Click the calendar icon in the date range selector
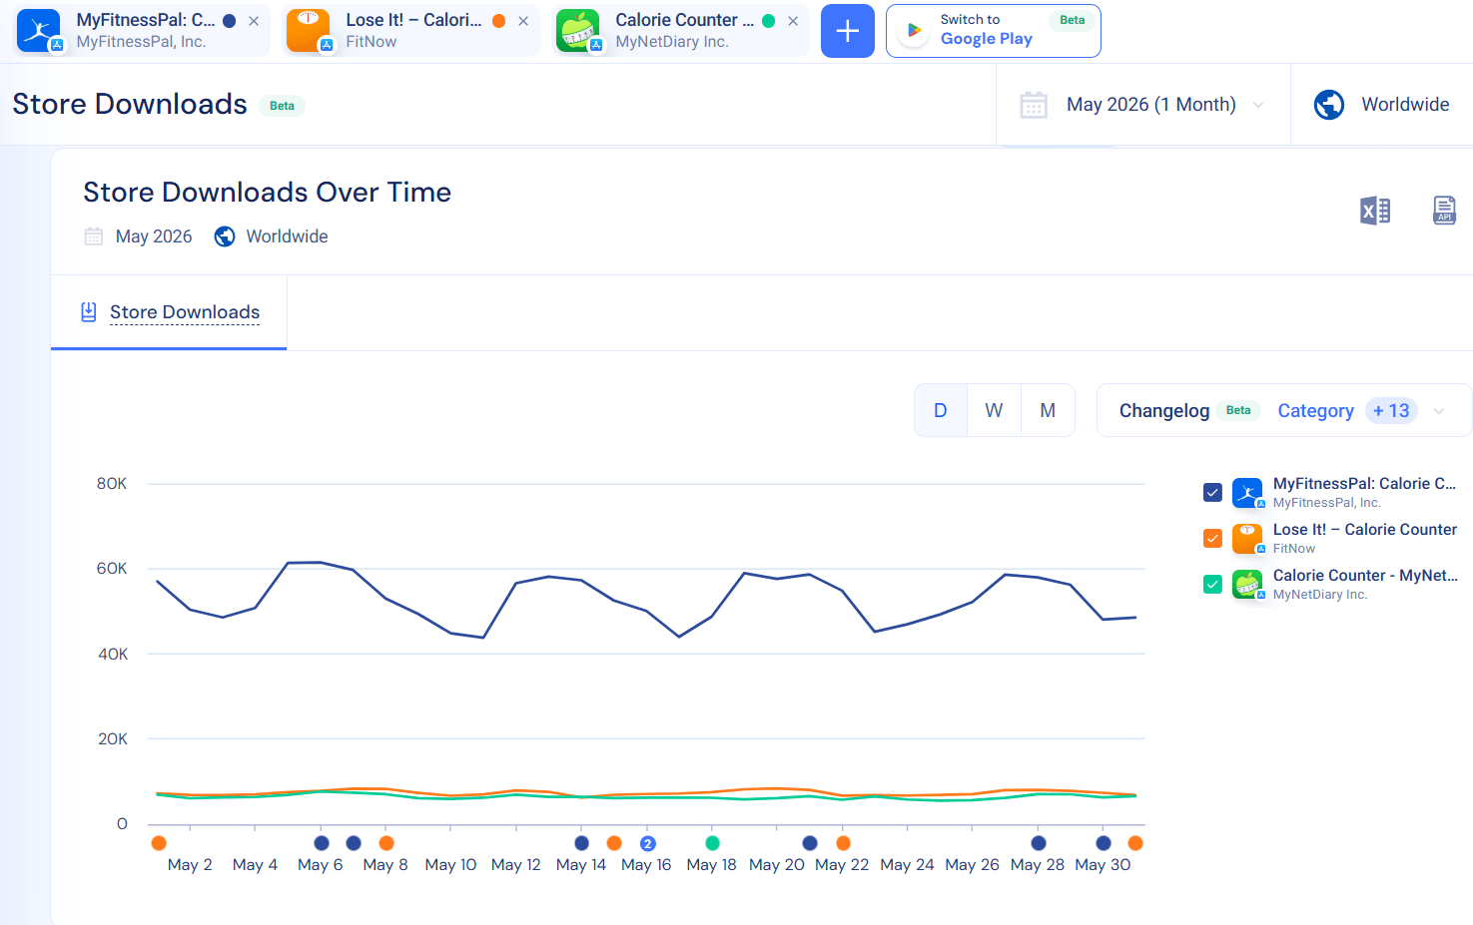This screenshot has width=1473, height=925. [x=1034, y=105]
